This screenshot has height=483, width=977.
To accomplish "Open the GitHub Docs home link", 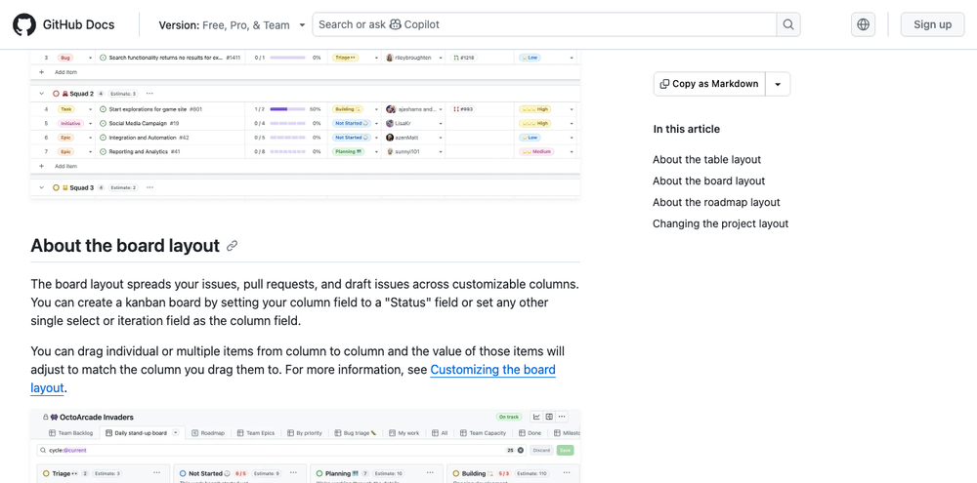I will 78,25.
